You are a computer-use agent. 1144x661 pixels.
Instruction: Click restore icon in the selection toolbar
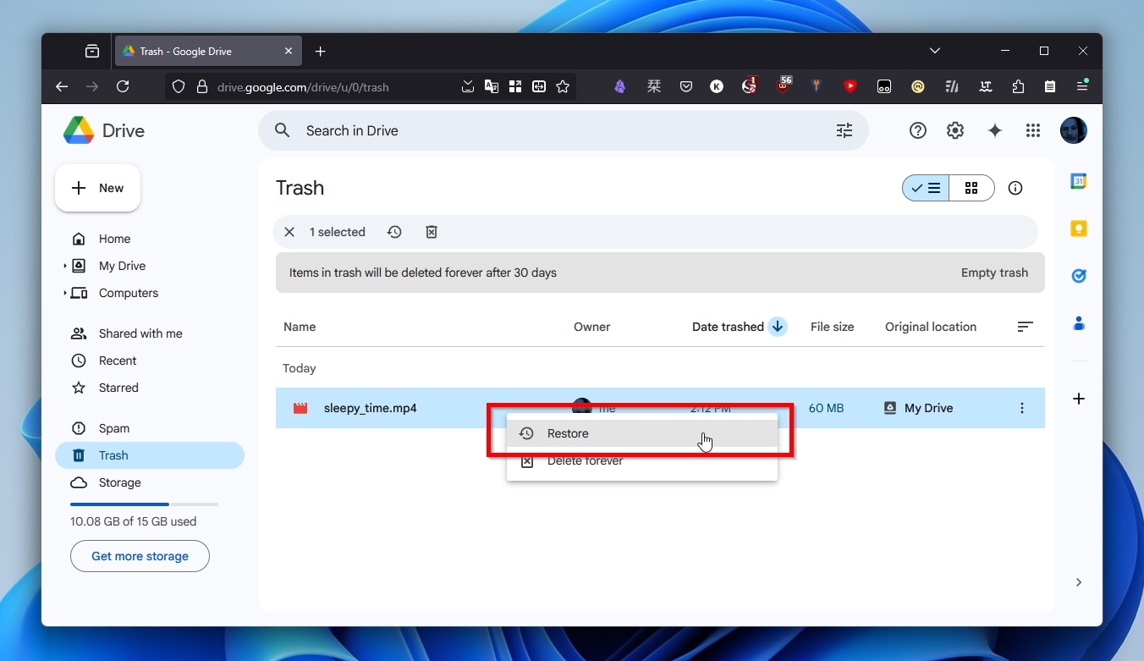point(394,232)
